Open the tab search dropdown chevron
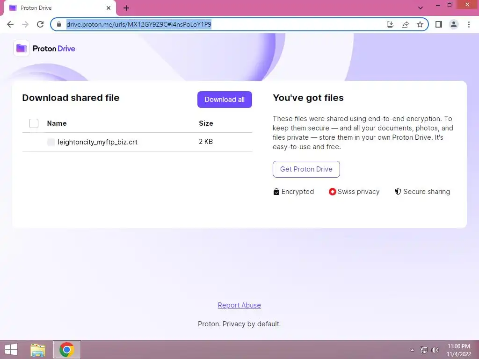The width and height of the screenshot is (479, 359). [x=421, y=8]
